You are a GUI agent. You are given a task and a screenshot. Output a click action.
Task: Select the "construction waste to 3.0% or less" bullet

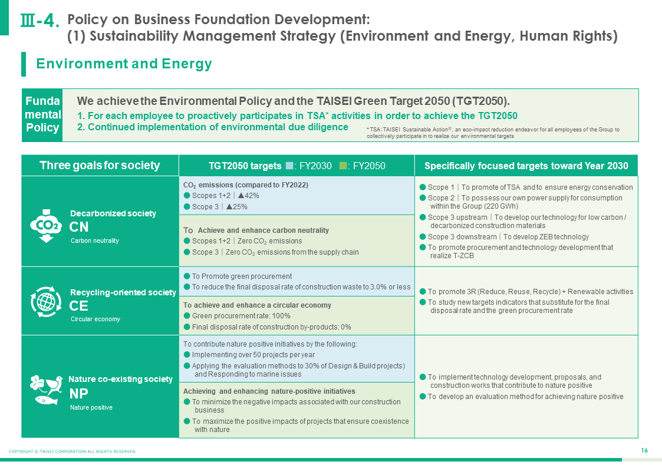(x=297, y=287)
